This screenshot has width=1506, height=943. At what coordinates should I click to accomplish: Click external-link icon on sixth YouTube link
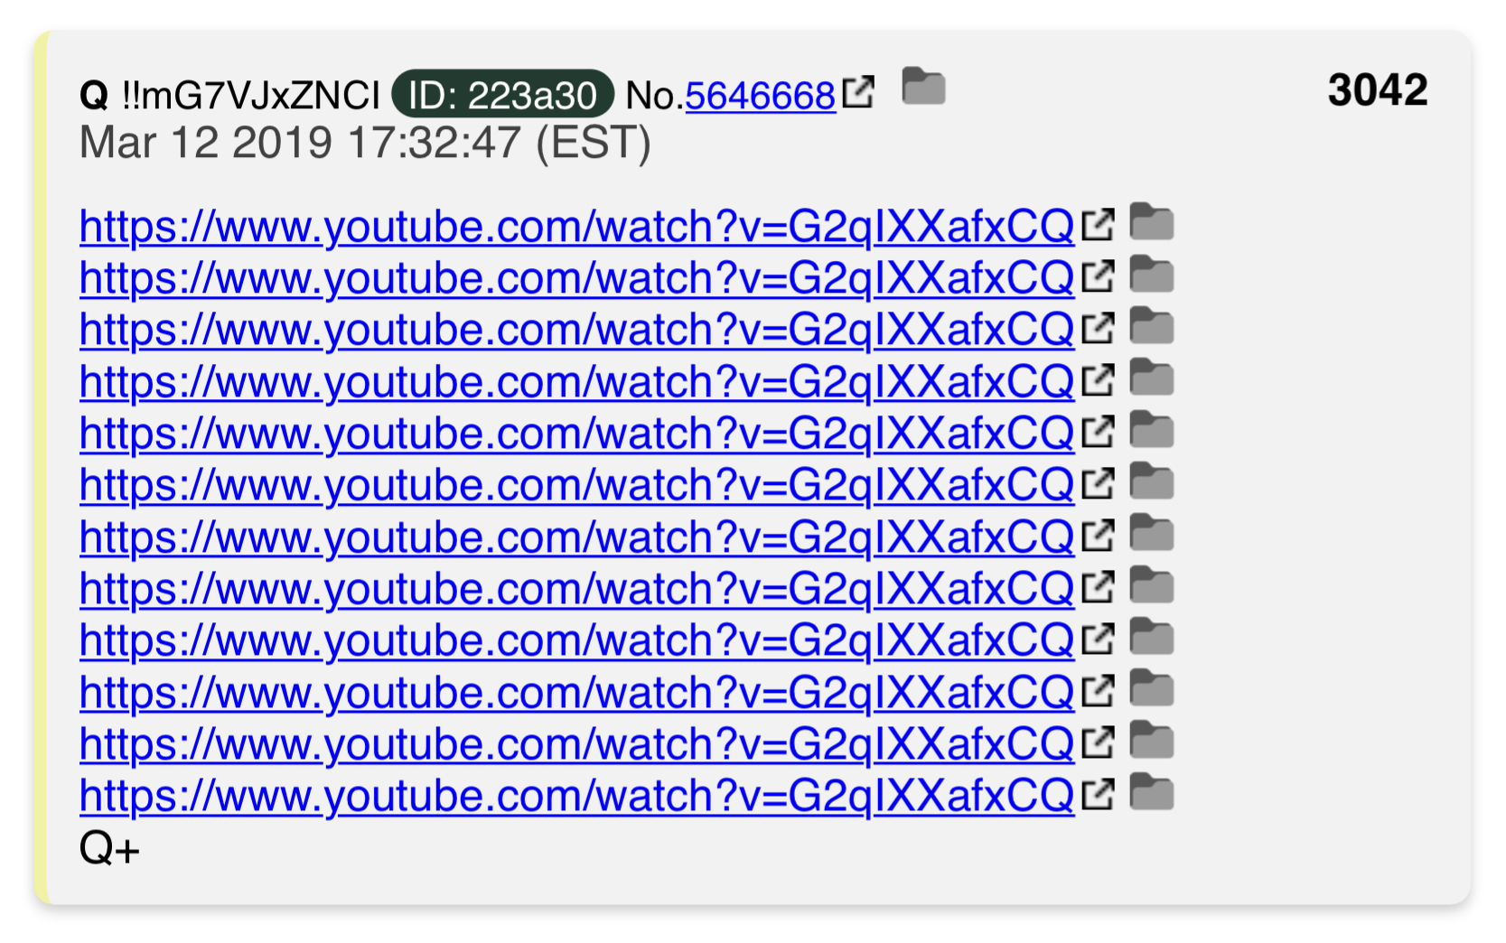pos(1099,483)
